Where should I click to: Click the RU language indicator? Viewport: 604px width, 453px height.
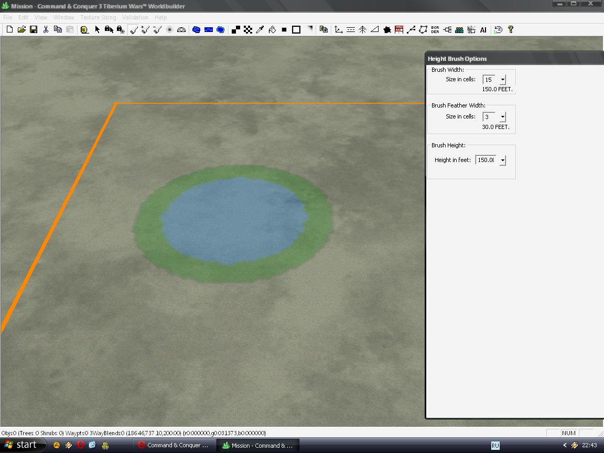coord(495,446)
